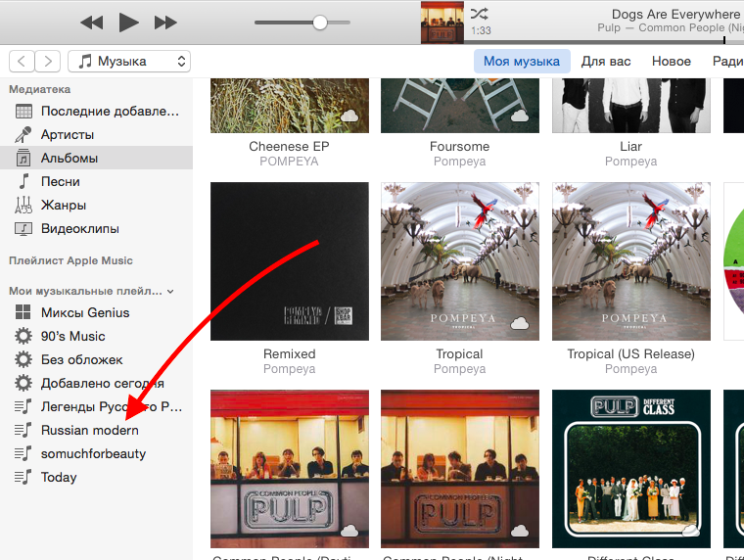The height and width of the screenshot is (560, 744).
Task: Switch to Для вас tab
Action: (x=606, y=62)
